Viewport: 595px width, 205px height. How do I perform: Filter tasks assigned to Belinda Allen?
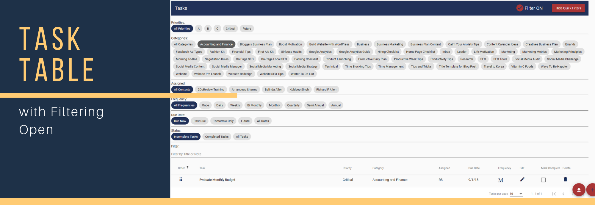point(273,89)
